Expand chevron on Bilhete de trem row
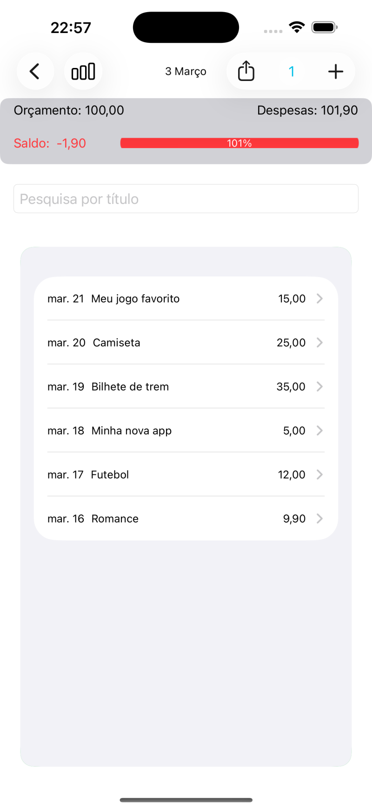The image size is (372, 809). point(319,387)
